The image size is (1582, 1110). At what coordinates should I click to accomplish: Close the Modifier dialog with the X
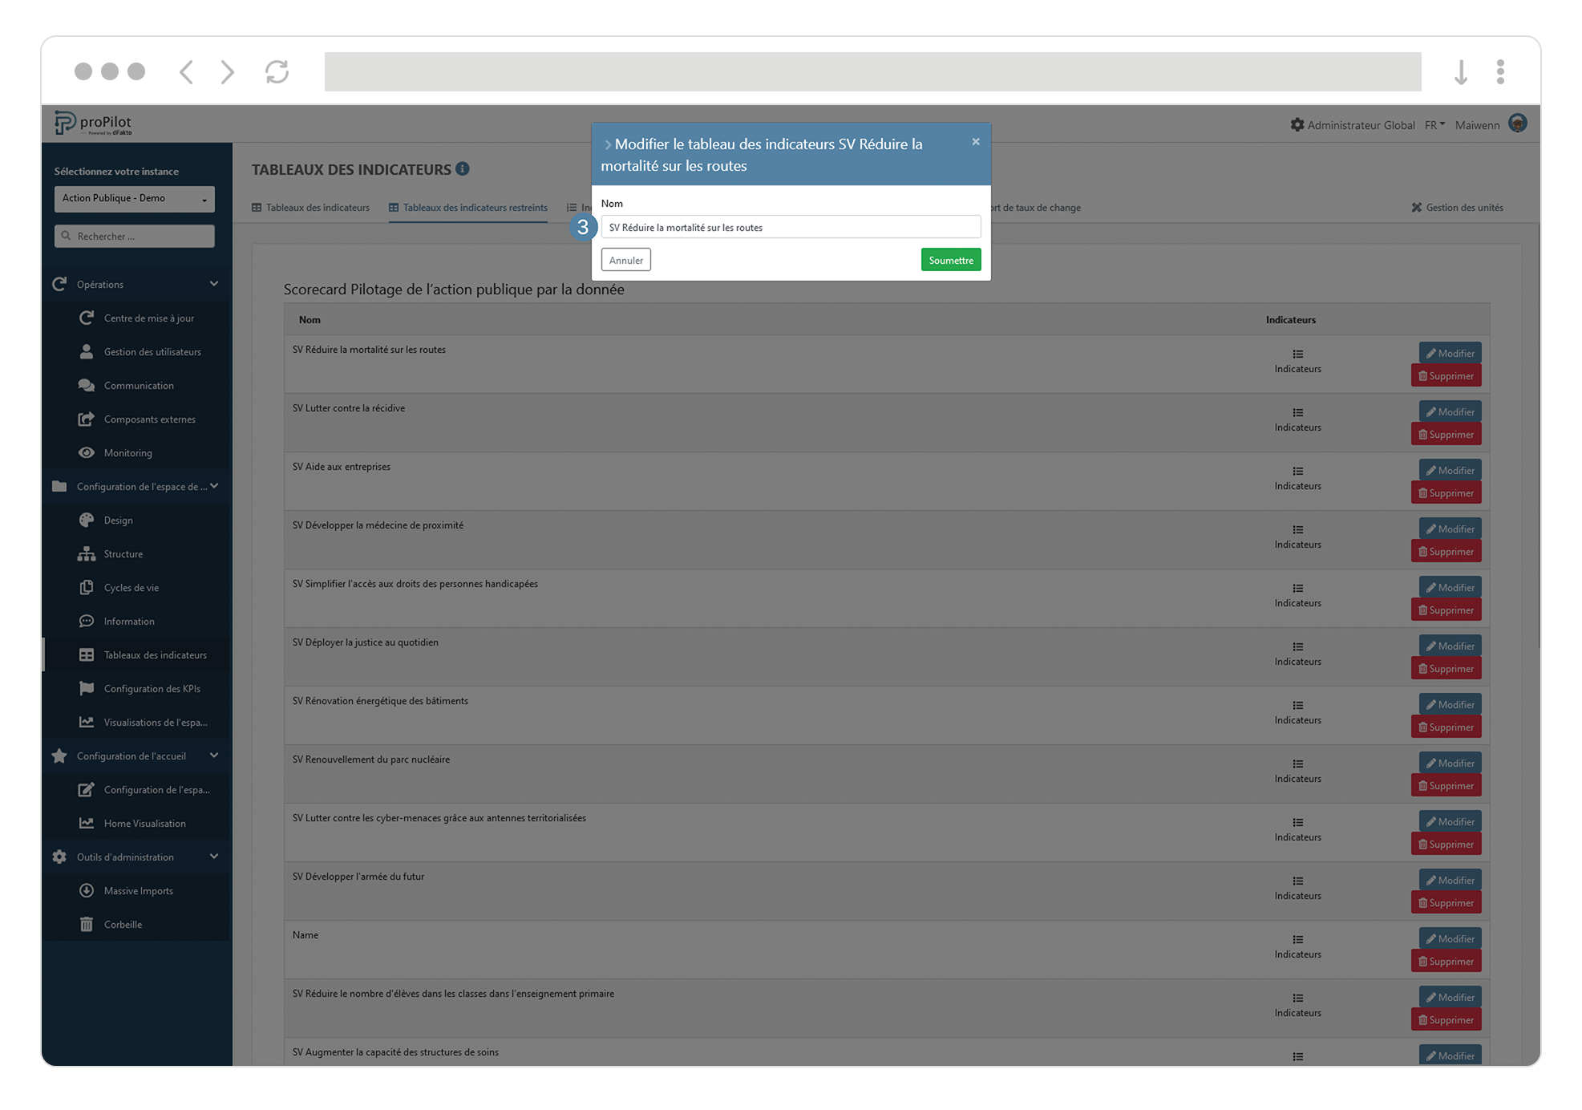[x=976, y=142]
